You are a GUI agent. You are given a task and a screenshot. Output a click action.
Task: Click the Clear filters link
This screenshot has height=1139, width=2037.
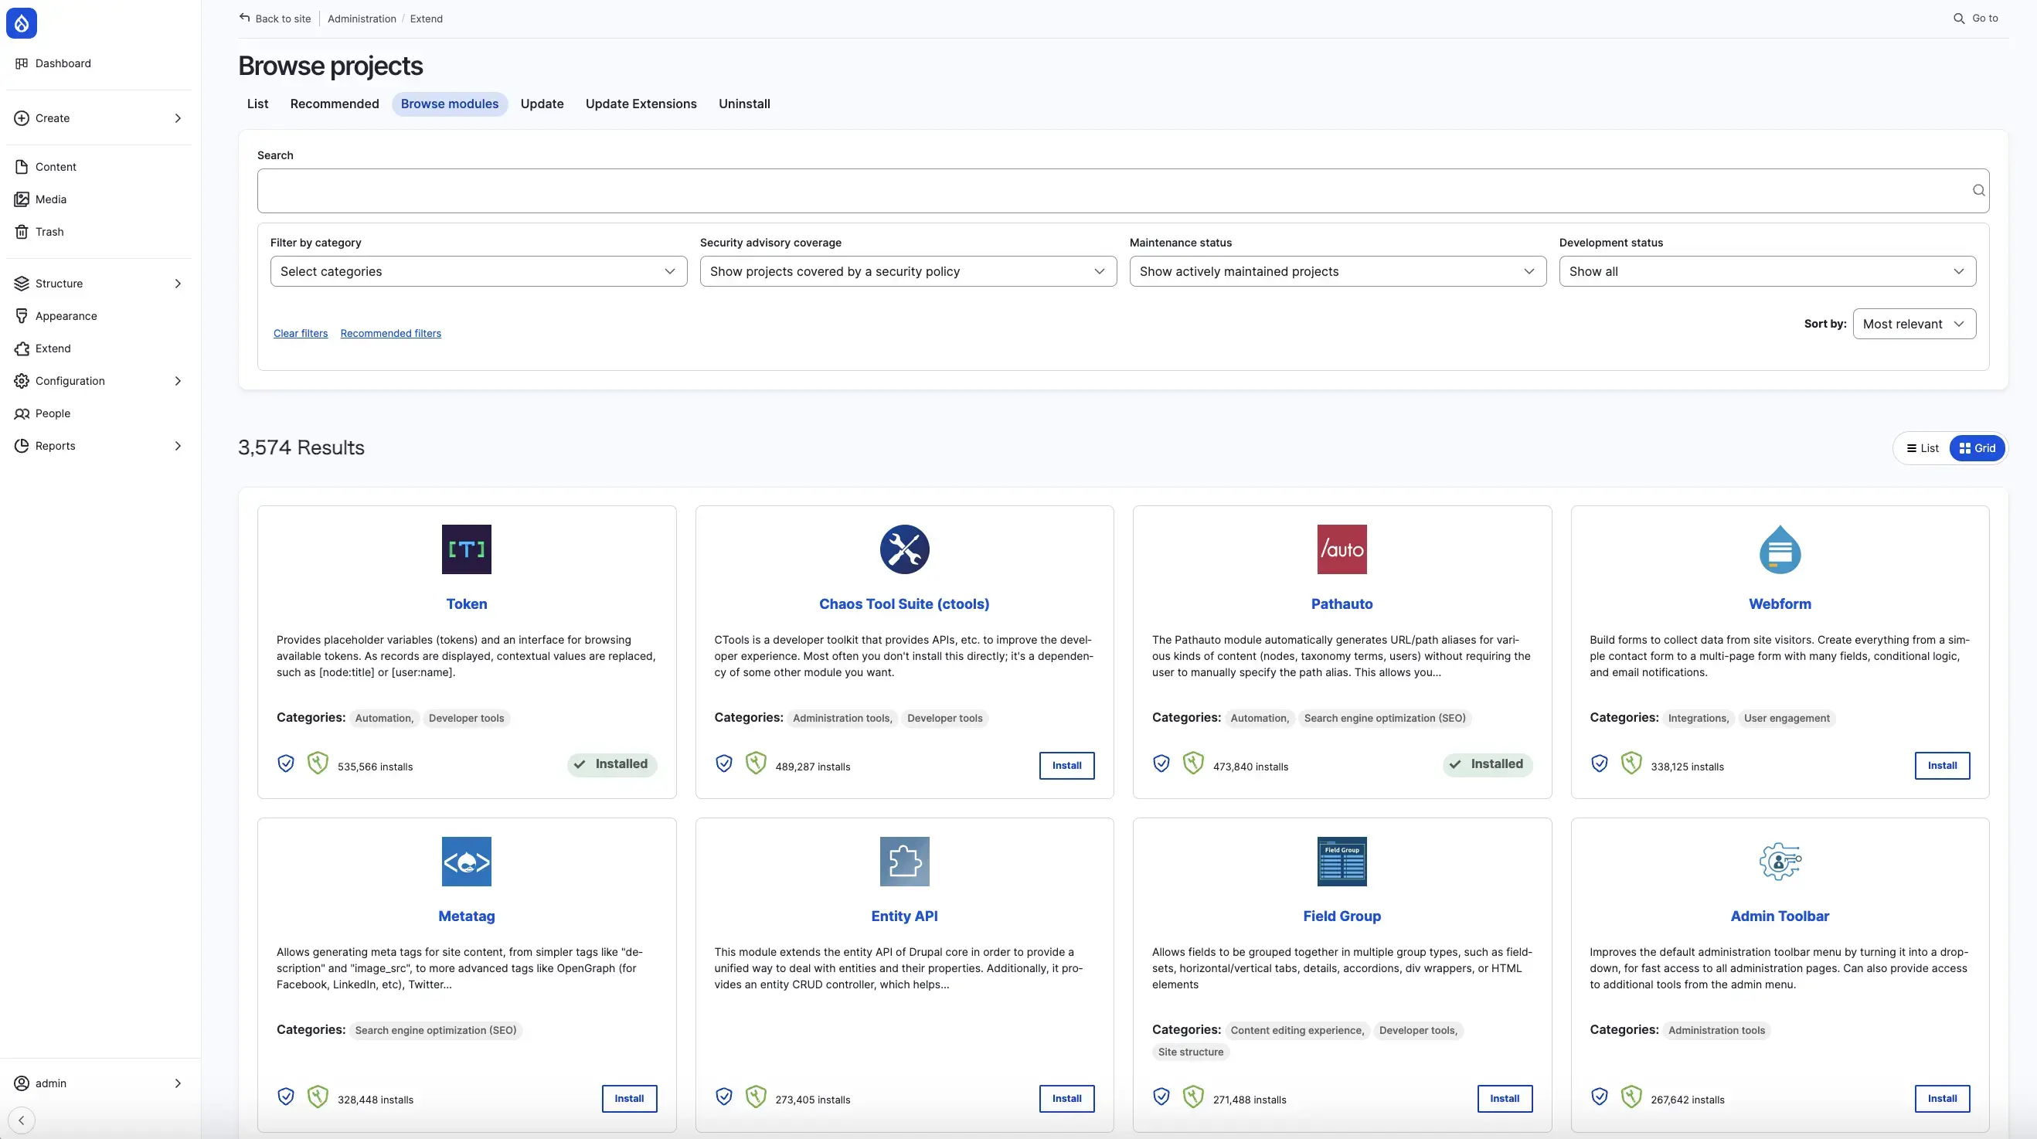300,333
